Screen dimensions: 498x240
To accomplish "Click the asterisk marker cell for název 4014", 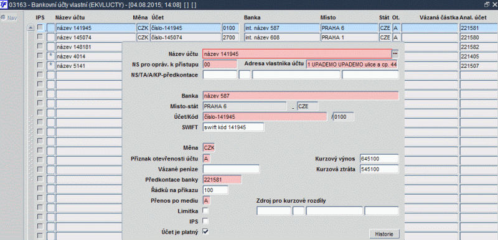I will coord(50,57).
